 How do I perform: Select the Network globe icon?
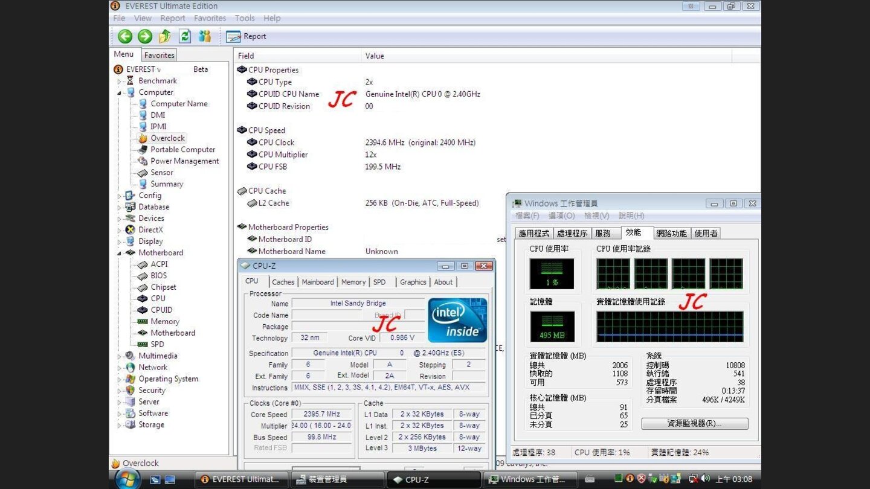[130, 368]
